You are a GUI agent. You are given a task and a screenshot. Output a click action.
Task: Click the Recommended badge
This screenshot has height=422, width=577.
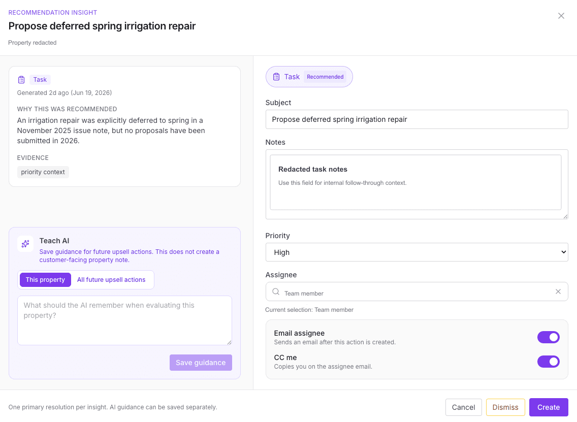pos(325,77)
